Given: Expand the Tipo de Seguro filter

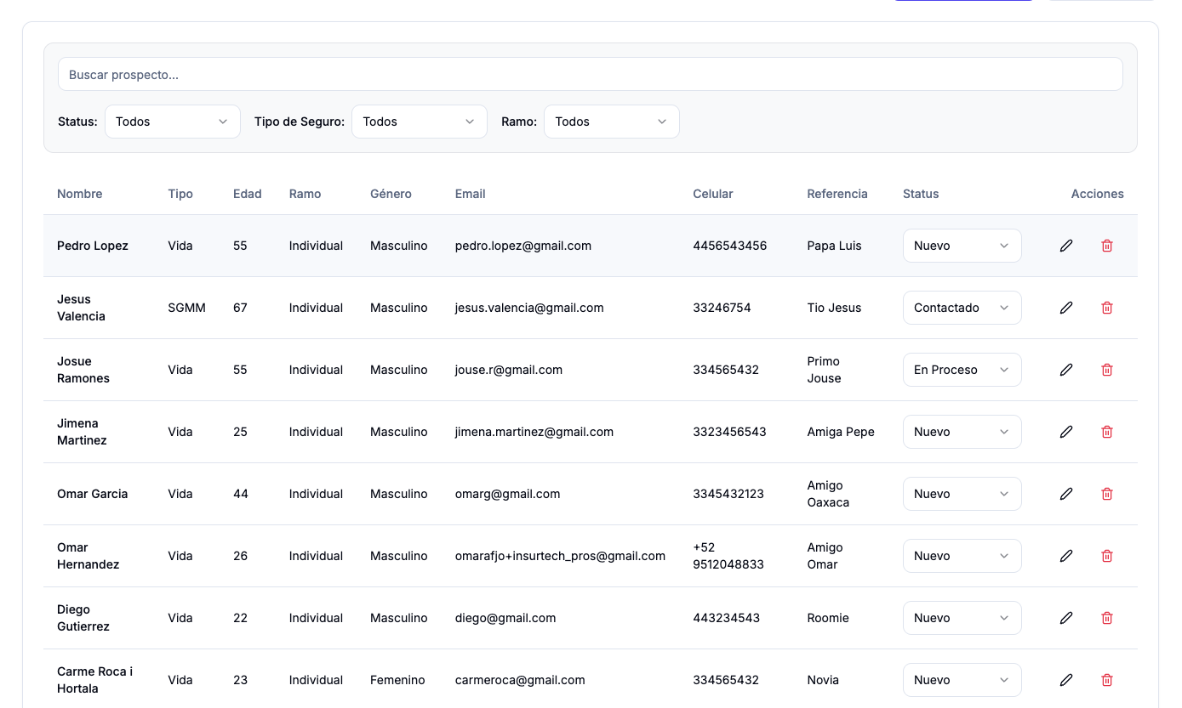Looking at the screenshot, I should pos(419,122).
